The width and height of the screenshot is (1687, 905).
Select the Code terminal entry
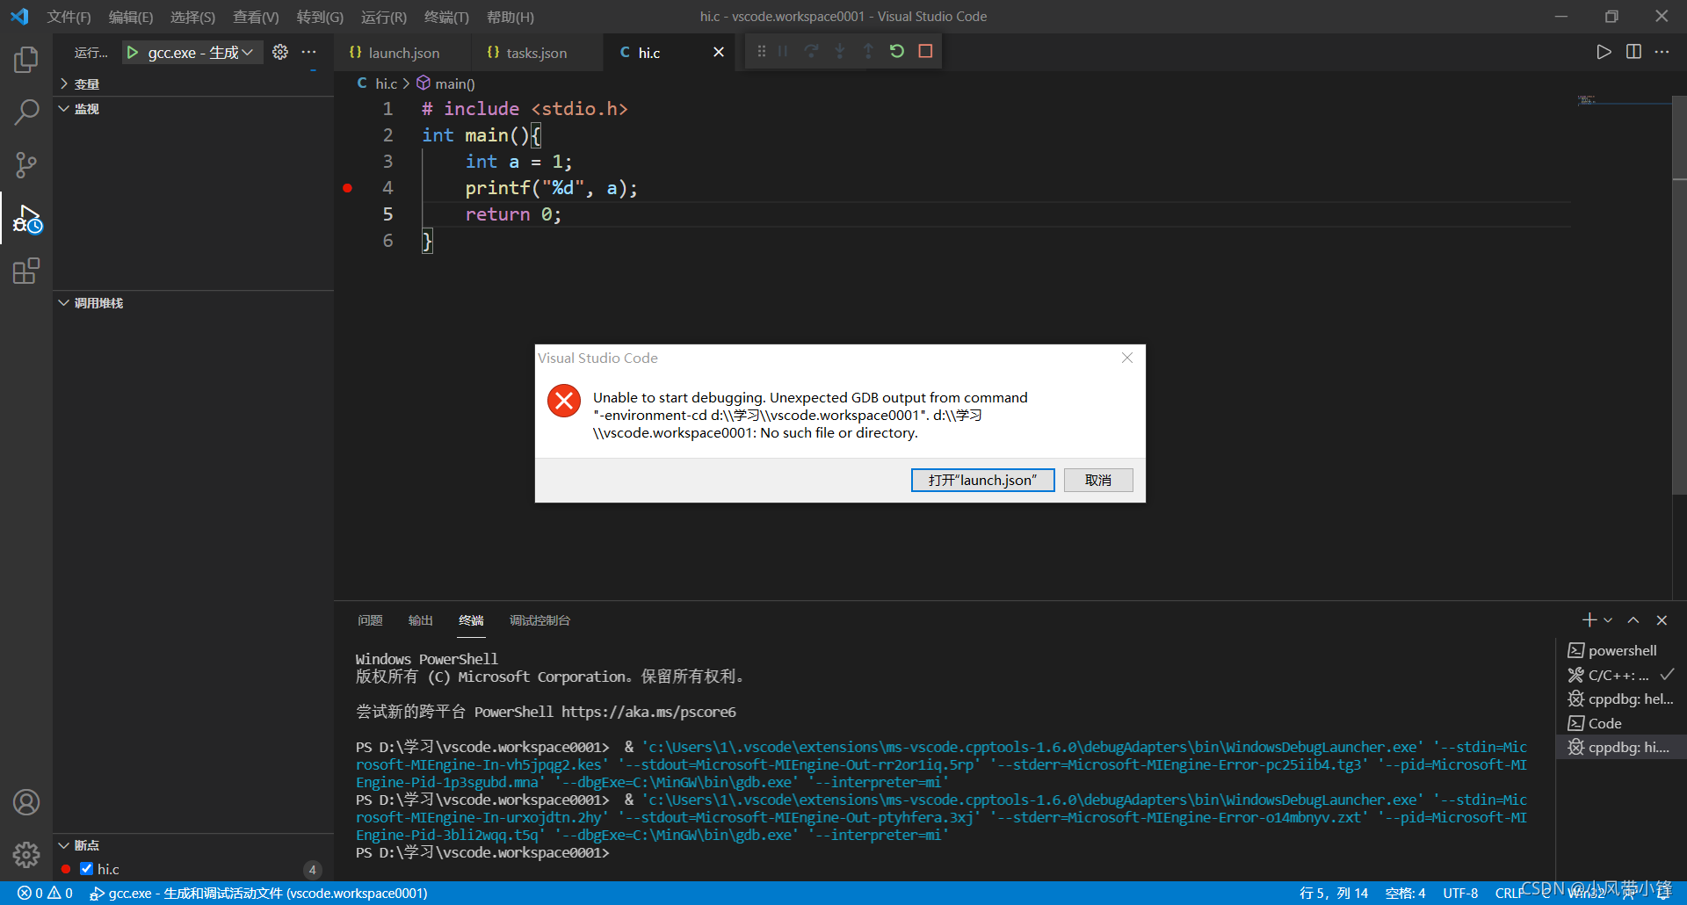click(x=1621, y=723)
